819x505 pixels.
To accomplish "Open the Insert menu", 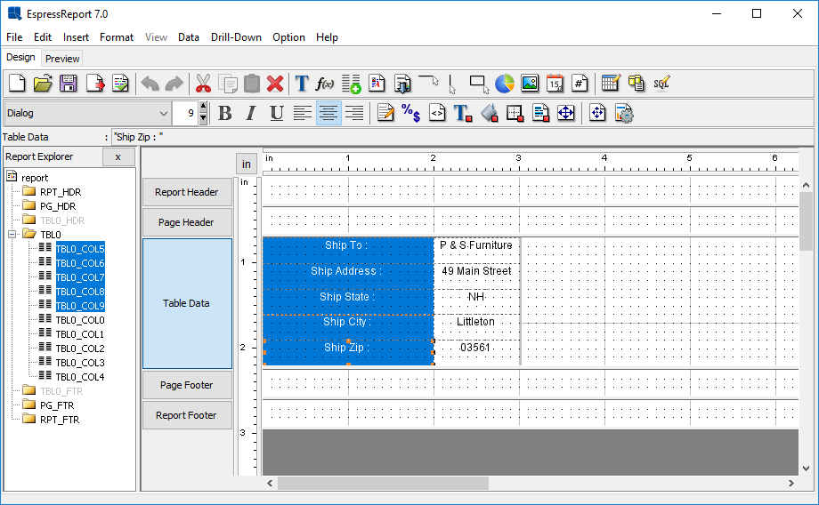I will click(76, 37).
